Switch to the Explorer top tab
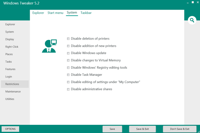This screenshot has height=133, width=200. click(38, 13)
